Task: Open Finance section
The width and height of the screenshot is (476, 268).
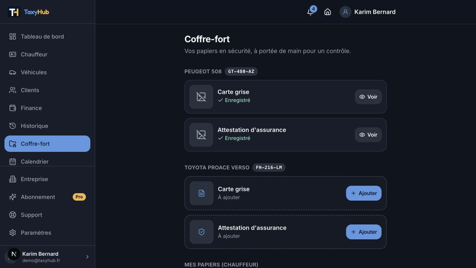Action: 47,108
